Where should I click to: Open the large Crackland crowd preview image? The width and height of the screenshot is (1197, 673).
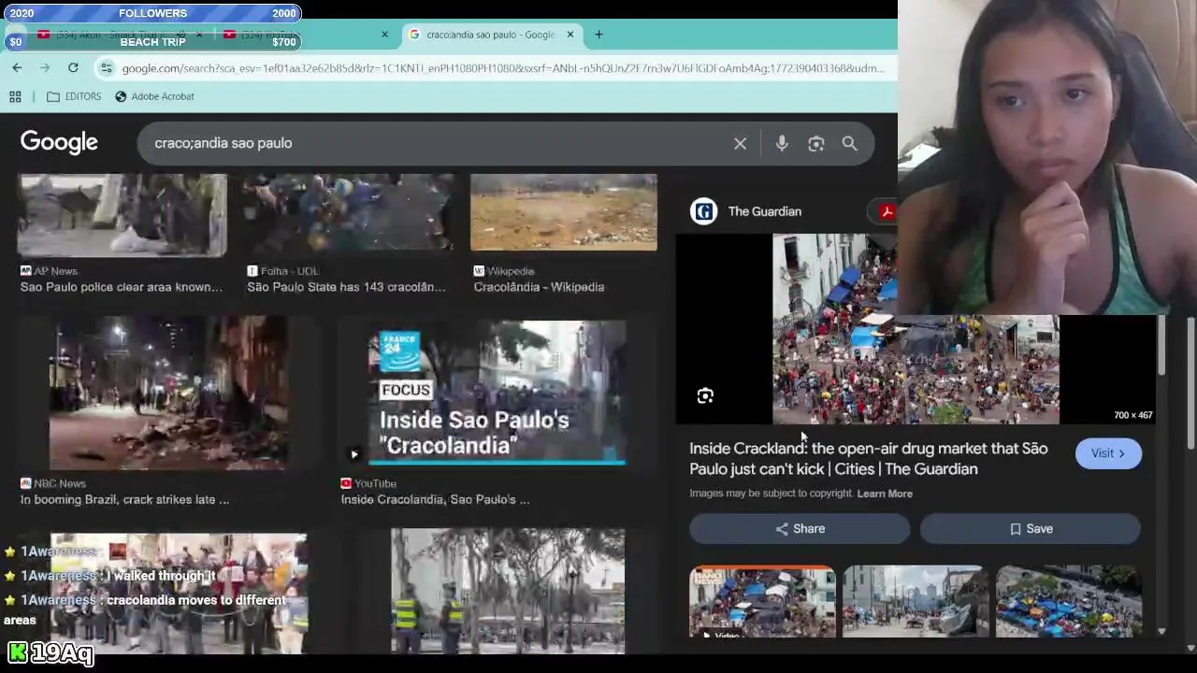point(916,329)
